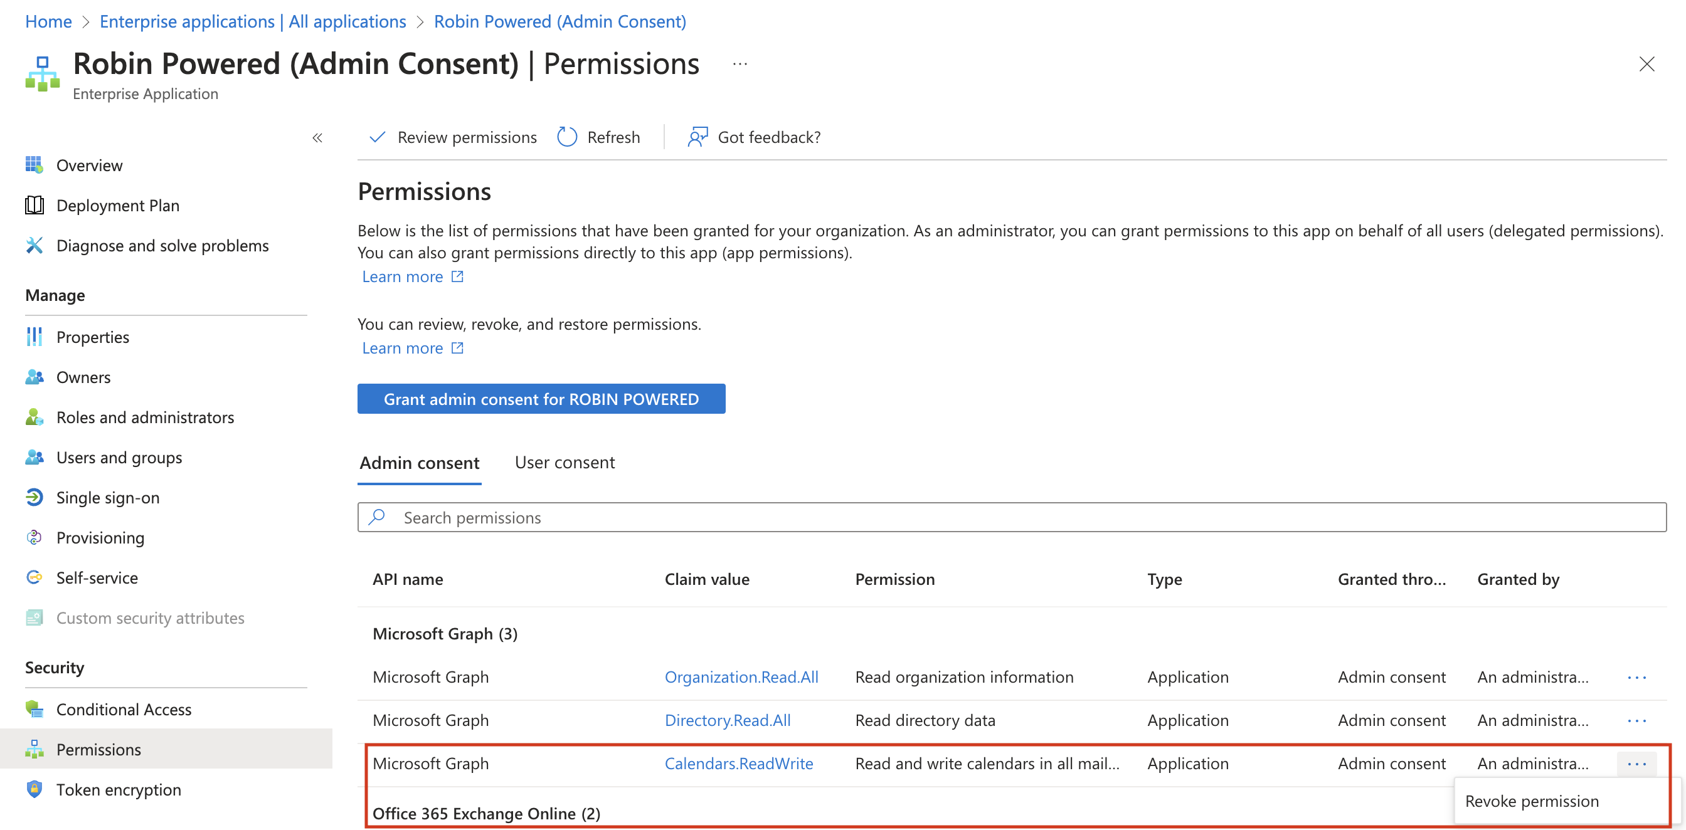
Task: Click Got feedback? toolbar button
Action: pos(753,137)
